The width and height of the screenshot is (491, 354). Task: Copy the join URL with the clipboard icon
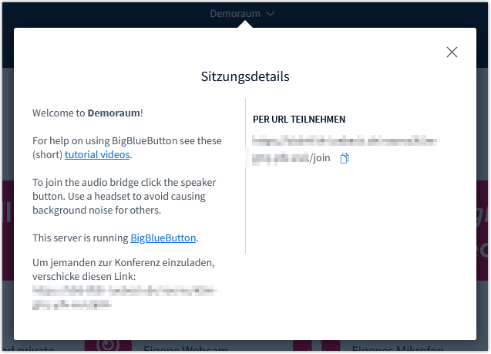tap(345, 158)
